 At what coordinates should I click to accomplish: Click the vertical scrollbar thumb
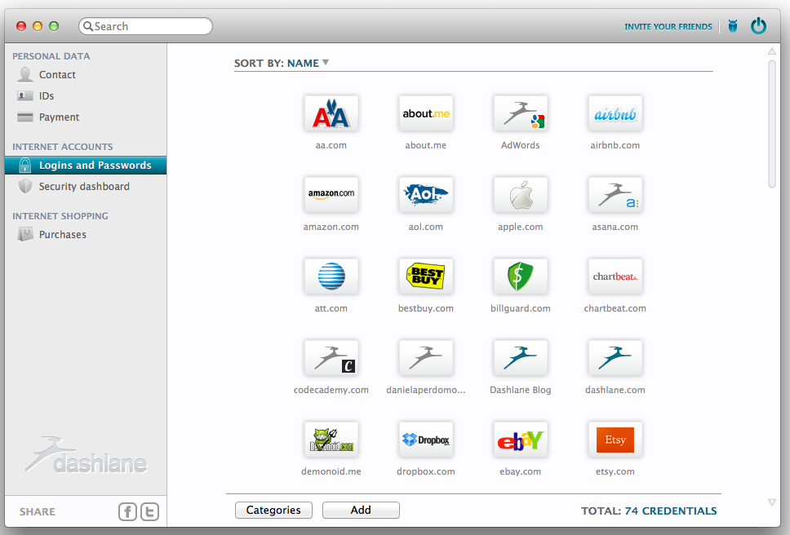pyautogui.click(x=772, y=124)
